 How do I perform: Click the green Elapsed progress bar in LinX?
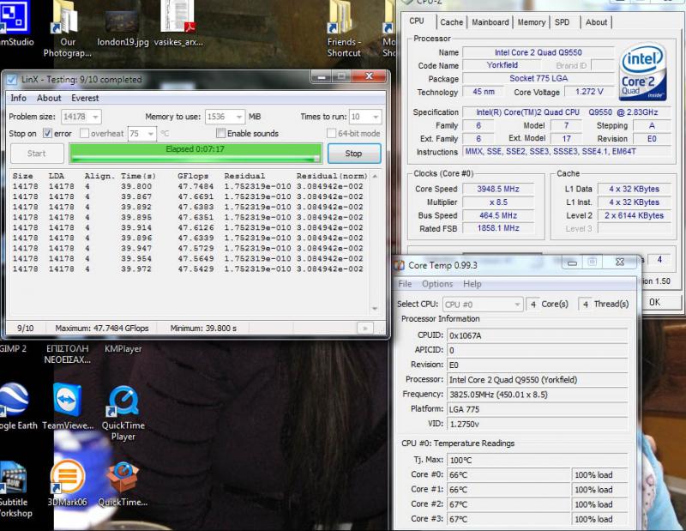[x=196, y=154]
